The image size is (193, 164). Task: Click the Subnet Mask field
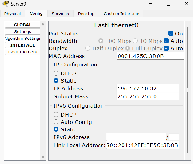coord(148,96)
